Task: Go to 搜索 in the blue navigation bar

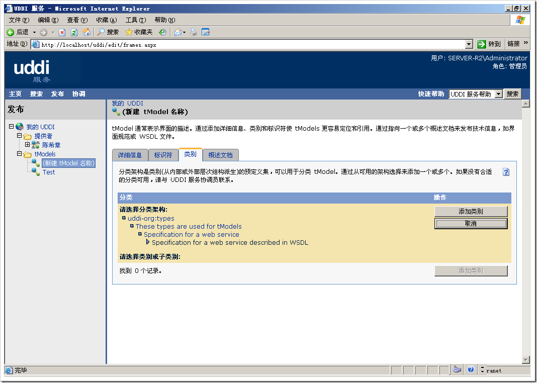Action: pos(36,94)
